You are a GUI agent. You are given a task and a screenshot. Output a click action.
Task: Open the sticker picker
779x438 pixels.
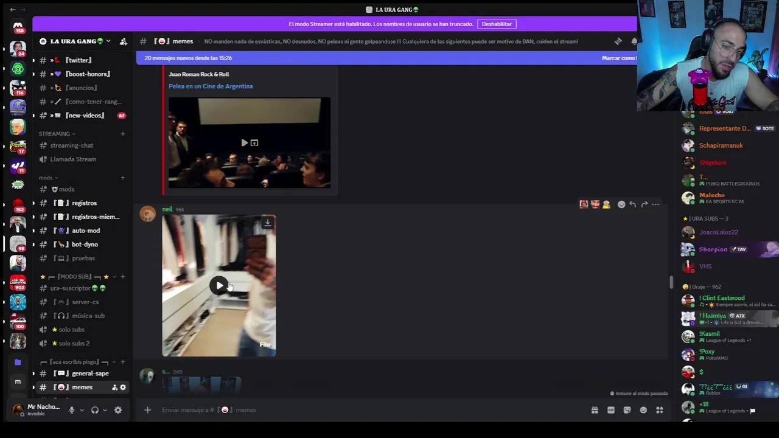coord(627,410)
